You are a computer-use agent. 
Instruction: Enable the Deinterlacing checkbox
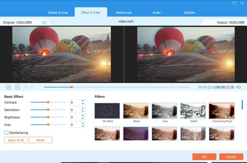(6, 133)
